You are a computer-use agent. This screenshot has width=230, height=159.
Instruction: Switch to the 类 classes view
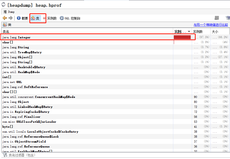point(36,18)
